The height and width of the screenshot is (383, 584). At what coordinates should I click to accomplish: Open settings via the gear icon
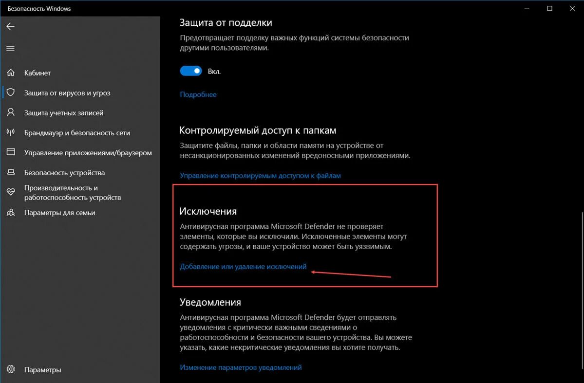click(x=11, y=369)
